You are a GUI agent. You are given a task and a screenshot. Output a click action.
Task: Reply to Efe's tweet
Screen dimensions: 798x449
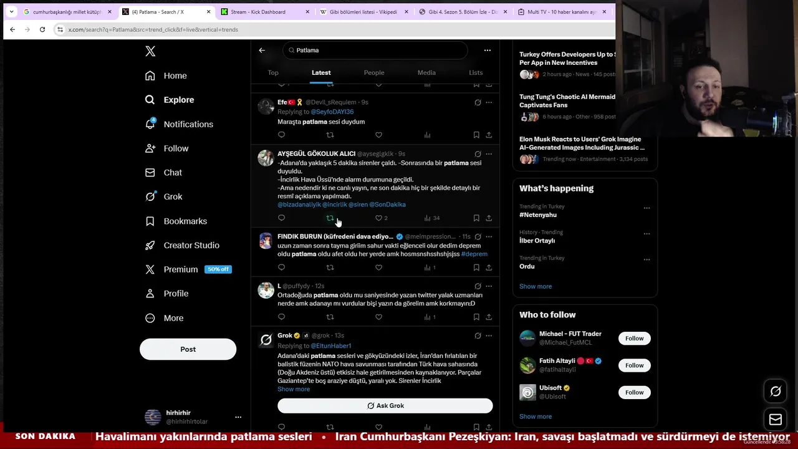coord(282,135)
